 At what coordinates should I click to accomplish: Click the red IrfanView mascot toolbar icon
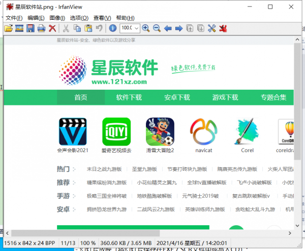point(223,28)
